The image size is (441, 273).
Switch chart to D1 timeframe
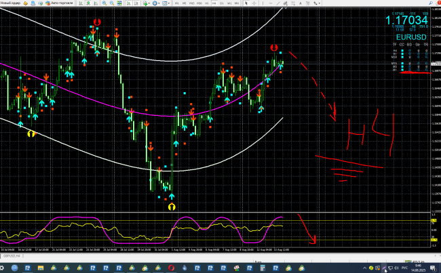(223, 4)
